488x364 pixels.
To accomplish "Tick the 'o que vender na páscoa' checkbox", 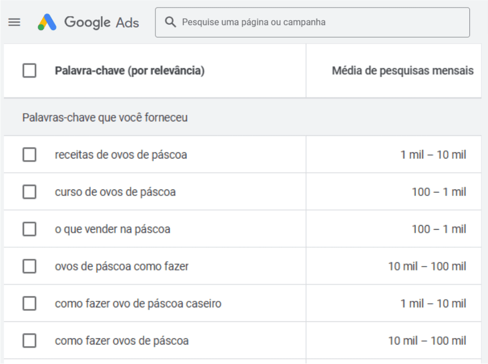I will 30,229.
